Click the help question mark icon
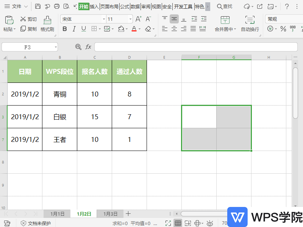This screenshot has height=227, width=303. (287, 6)
